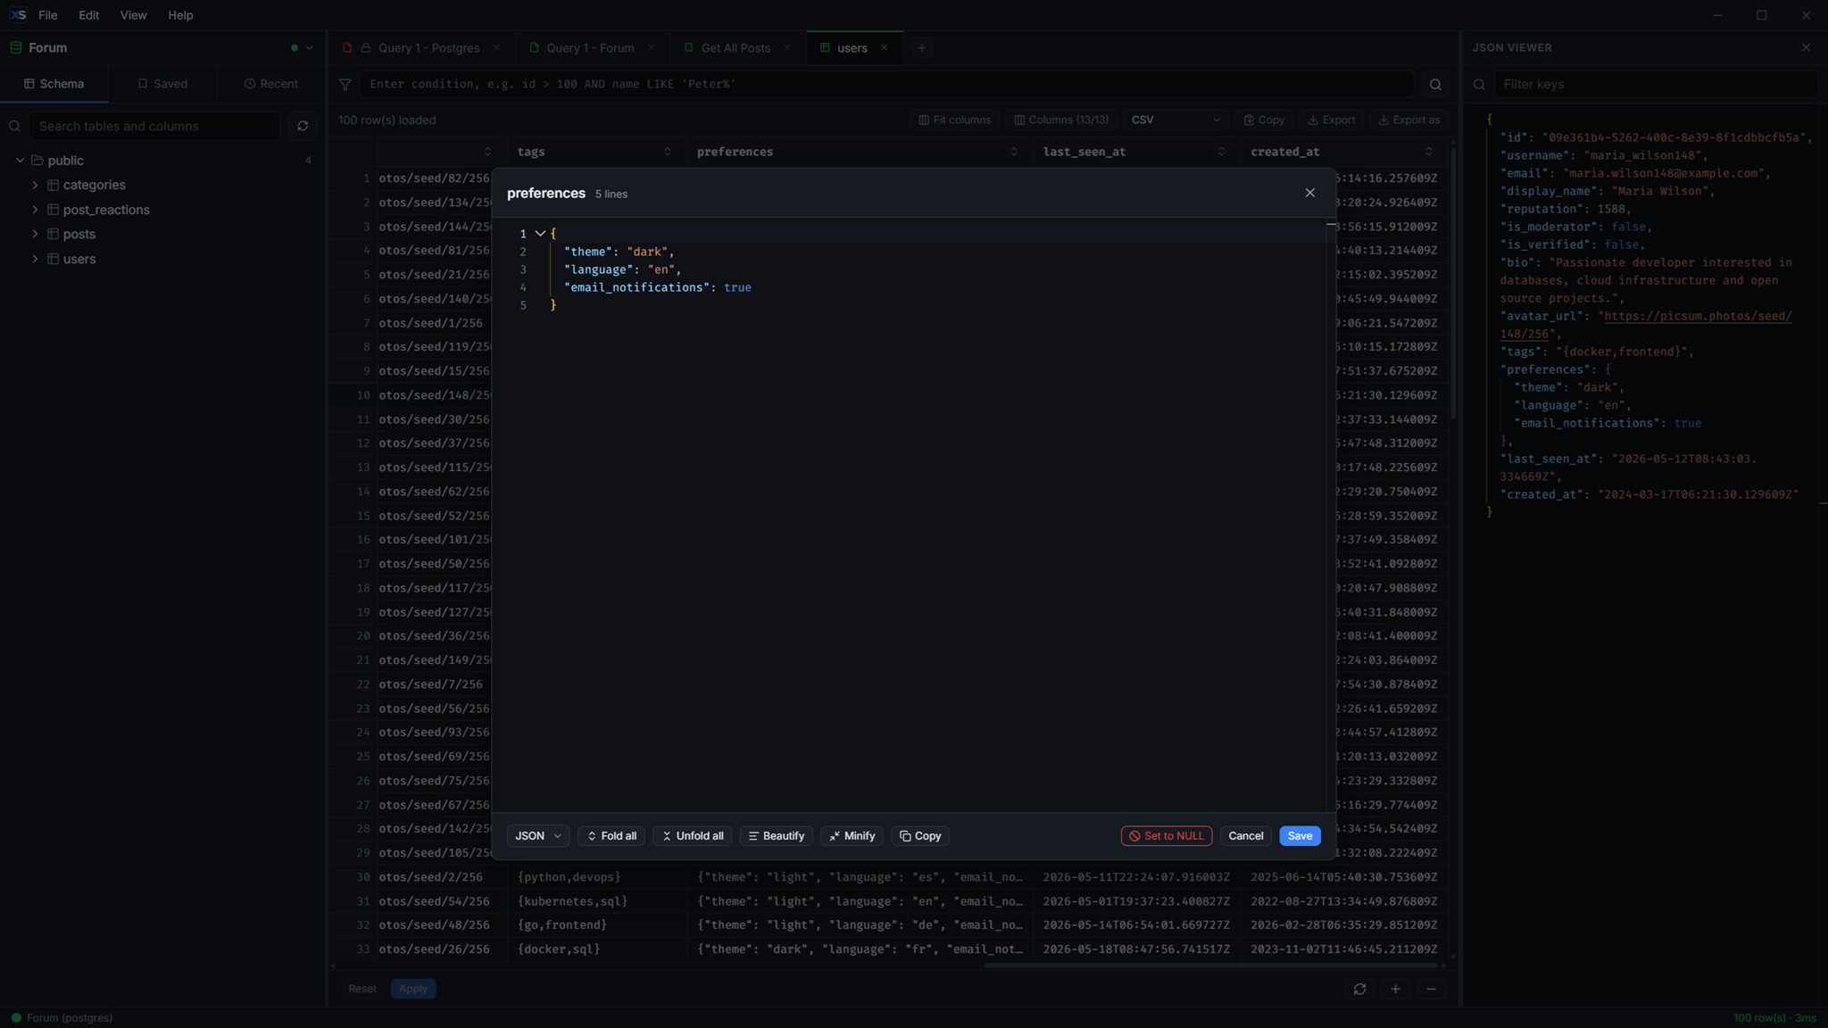This screenshot has height=1028, width=1828.
Task: Add a new tab with plus icon
Action: (921, 48)
